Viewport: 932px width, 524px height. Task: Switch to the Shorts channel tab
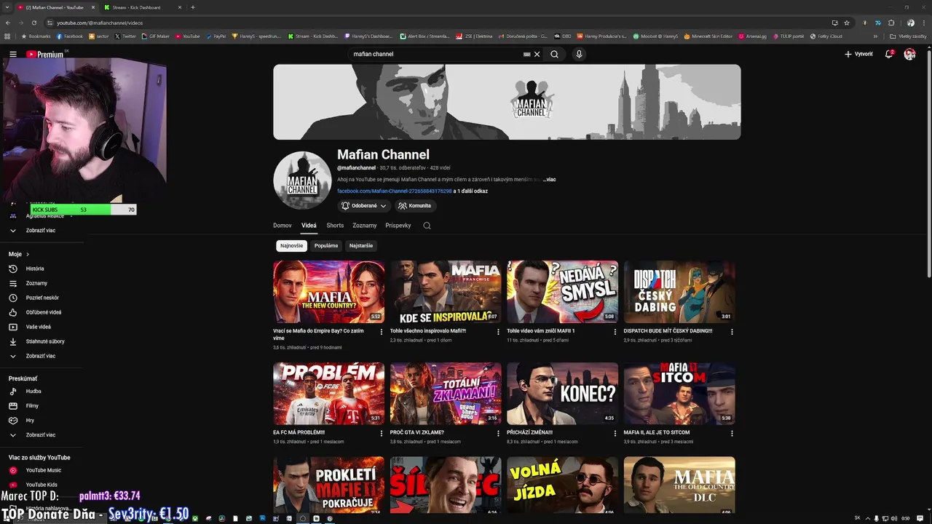(x=335, y=226)
